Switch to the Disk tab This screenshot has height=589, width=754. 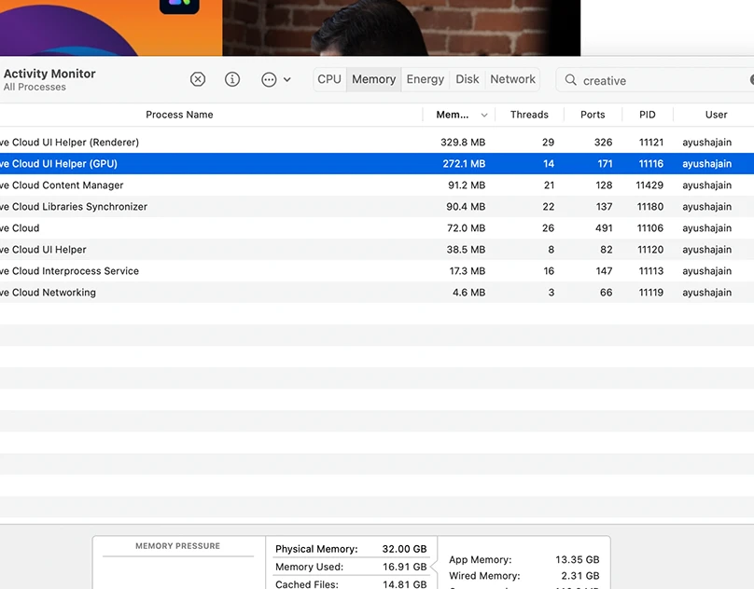pyautogui.click(x=468, y=80)
